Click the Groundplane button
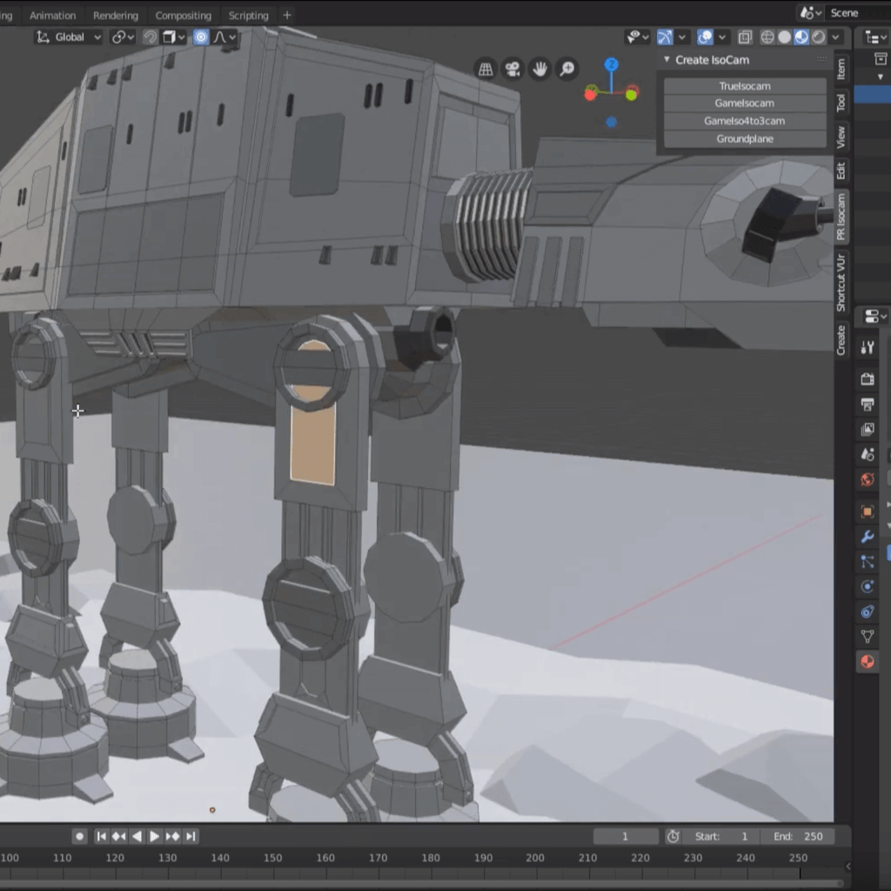891x891 pixels. pyautogui.click(x=745, y=138)
